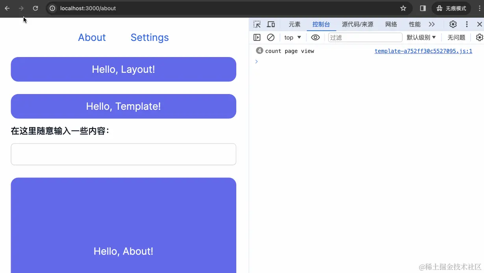The height and width of the screenshot is (273, 484).
Task: Switch to the 元素 (Elements) tab
Action: [x=295, y=24]
